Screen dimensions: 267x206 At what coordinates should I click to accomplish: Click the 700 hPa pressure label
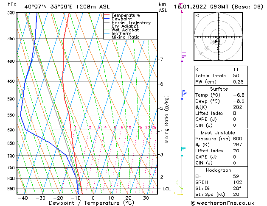click(12, 156)
